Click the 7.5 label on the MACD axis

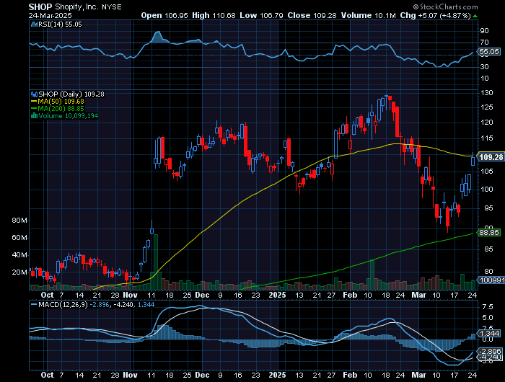488,307
